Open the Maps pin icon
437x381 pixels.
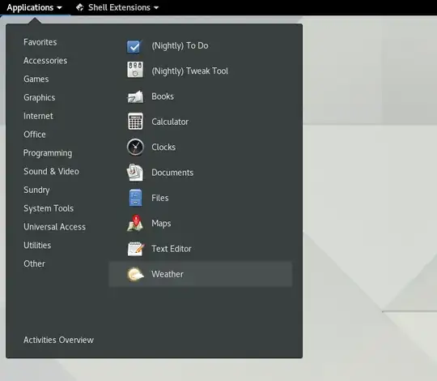[135, 223]
